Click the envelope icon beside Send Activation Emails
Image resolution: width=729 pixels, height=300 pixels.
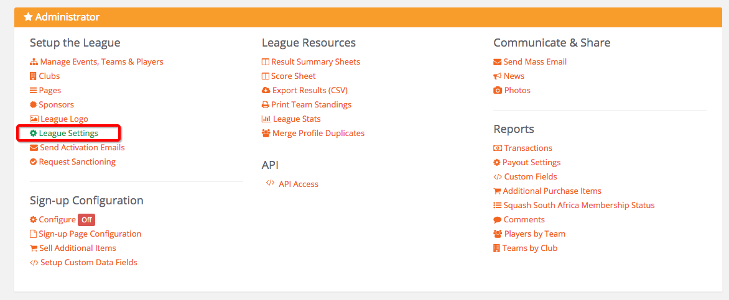(34, 148)
